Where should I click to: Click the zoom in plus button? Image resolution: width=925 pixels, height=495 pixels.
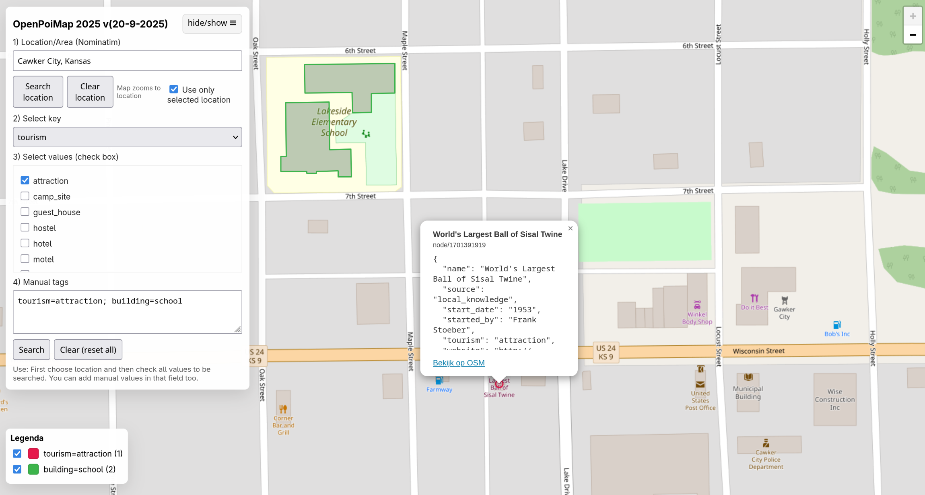point(912,16)
